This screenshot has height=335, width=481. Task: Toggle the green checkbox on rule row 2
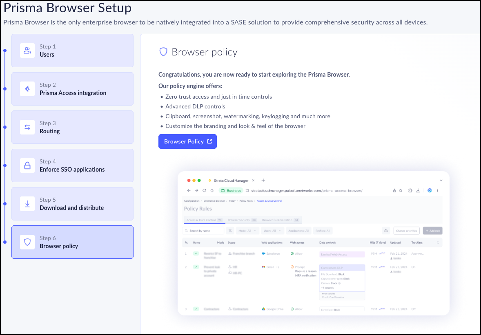click(x=196, y=267)
